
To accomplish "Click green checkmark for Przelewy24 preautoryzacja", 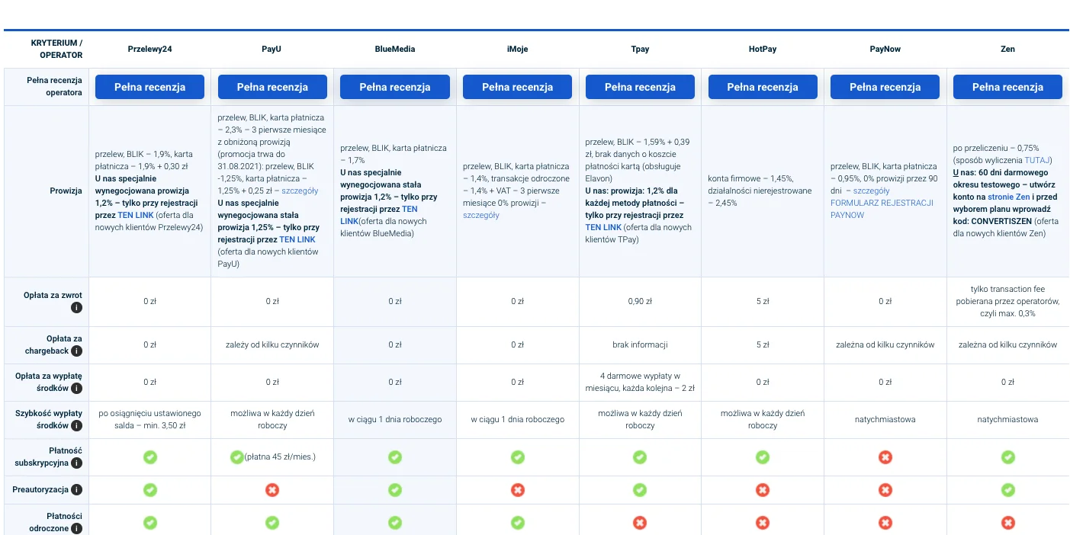I will [150, 490].
